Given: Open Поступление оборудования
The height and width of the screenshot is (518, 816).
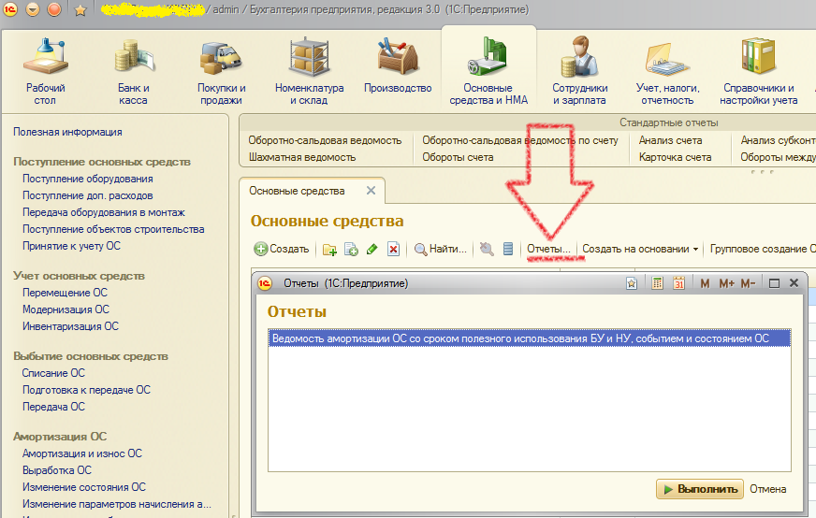Looking at the screenshot, I should pos(87,179).
